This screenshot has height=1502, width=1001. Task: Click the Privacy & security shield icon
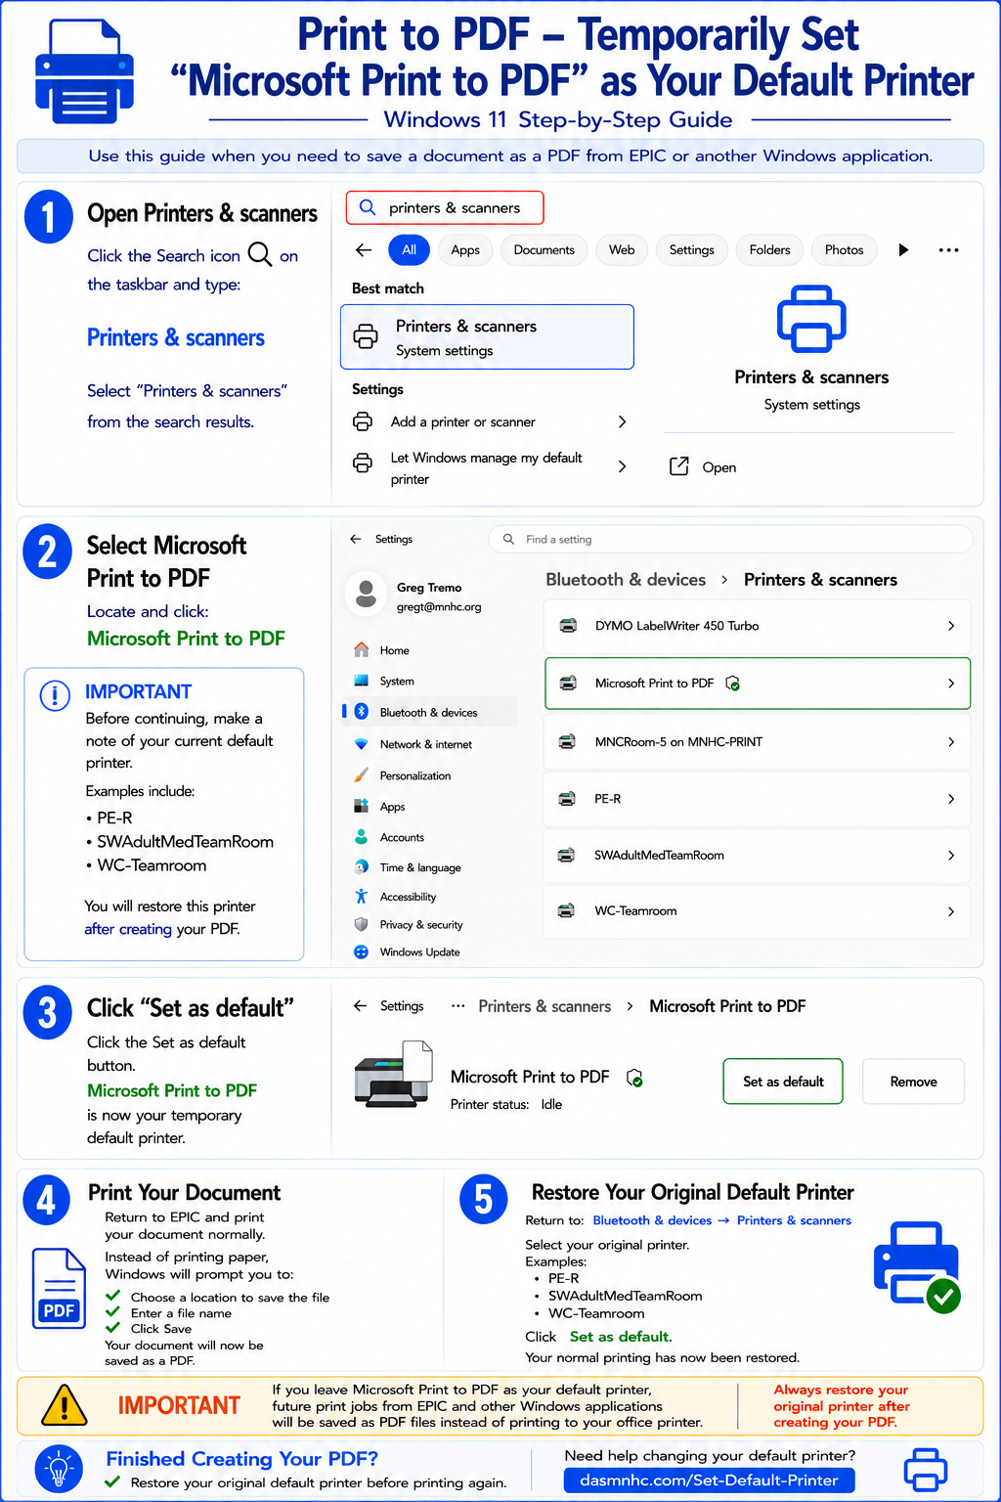coord(361,924)
